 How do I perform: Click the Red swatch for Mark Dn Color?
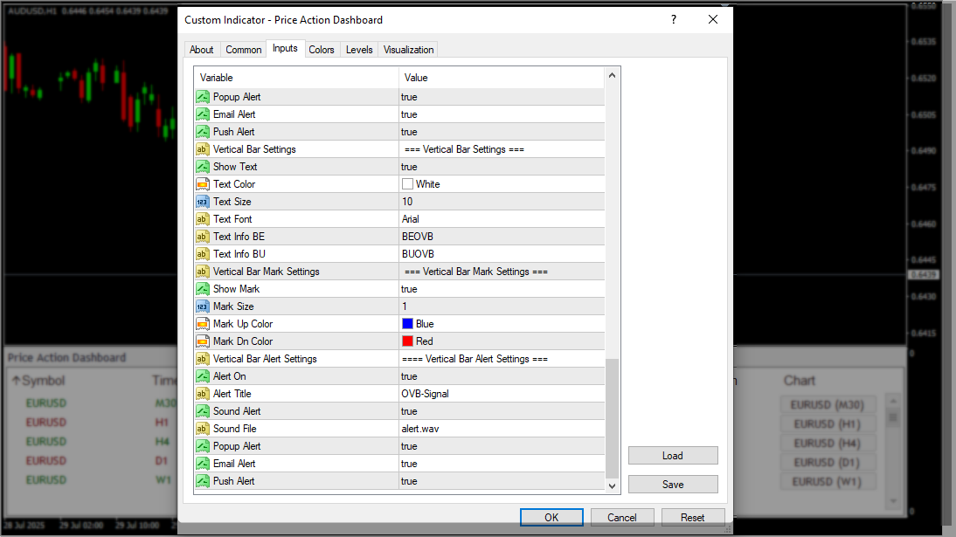click(407, 341)
